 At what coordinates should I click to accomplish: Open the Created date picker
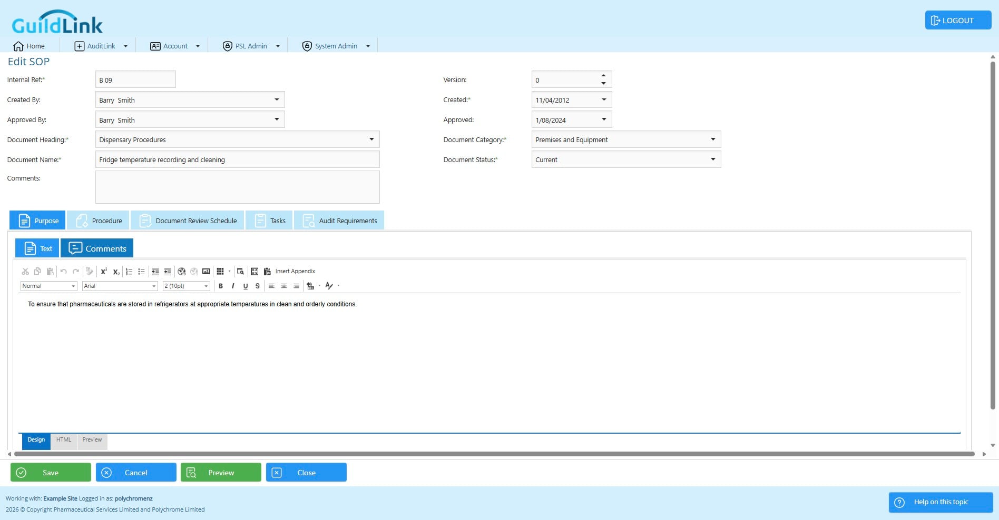(x=604, y=100)
